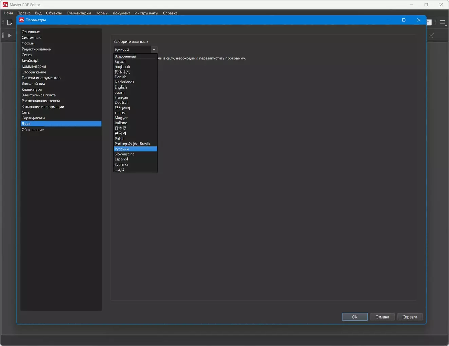This screenshot has height=346, width=449.
Task: Open the Инструменты menu
Action: click(x=146, y=13)
